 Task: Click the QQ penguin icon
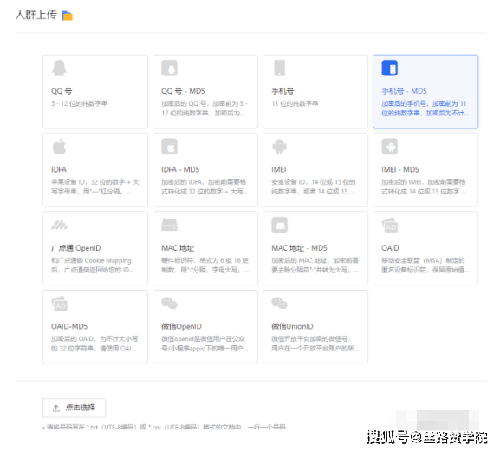pos(59,68)
